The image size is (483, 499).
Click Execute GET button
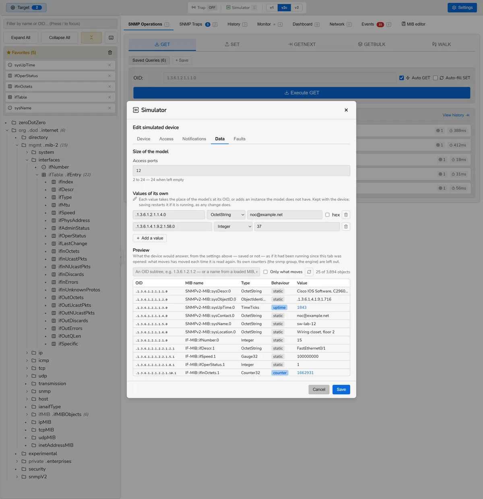click(302, 93)
